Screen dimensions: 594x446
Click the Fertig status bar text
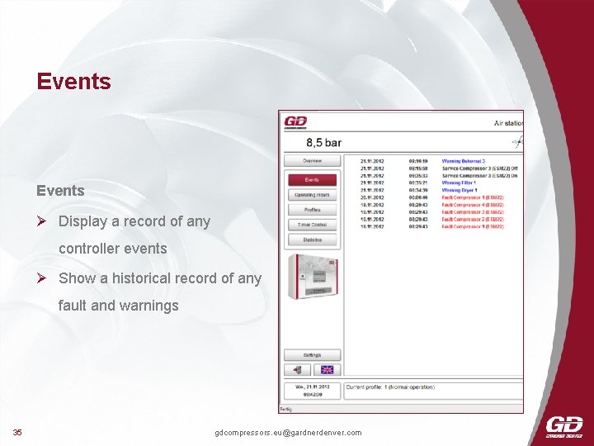[x=285, y=409]
